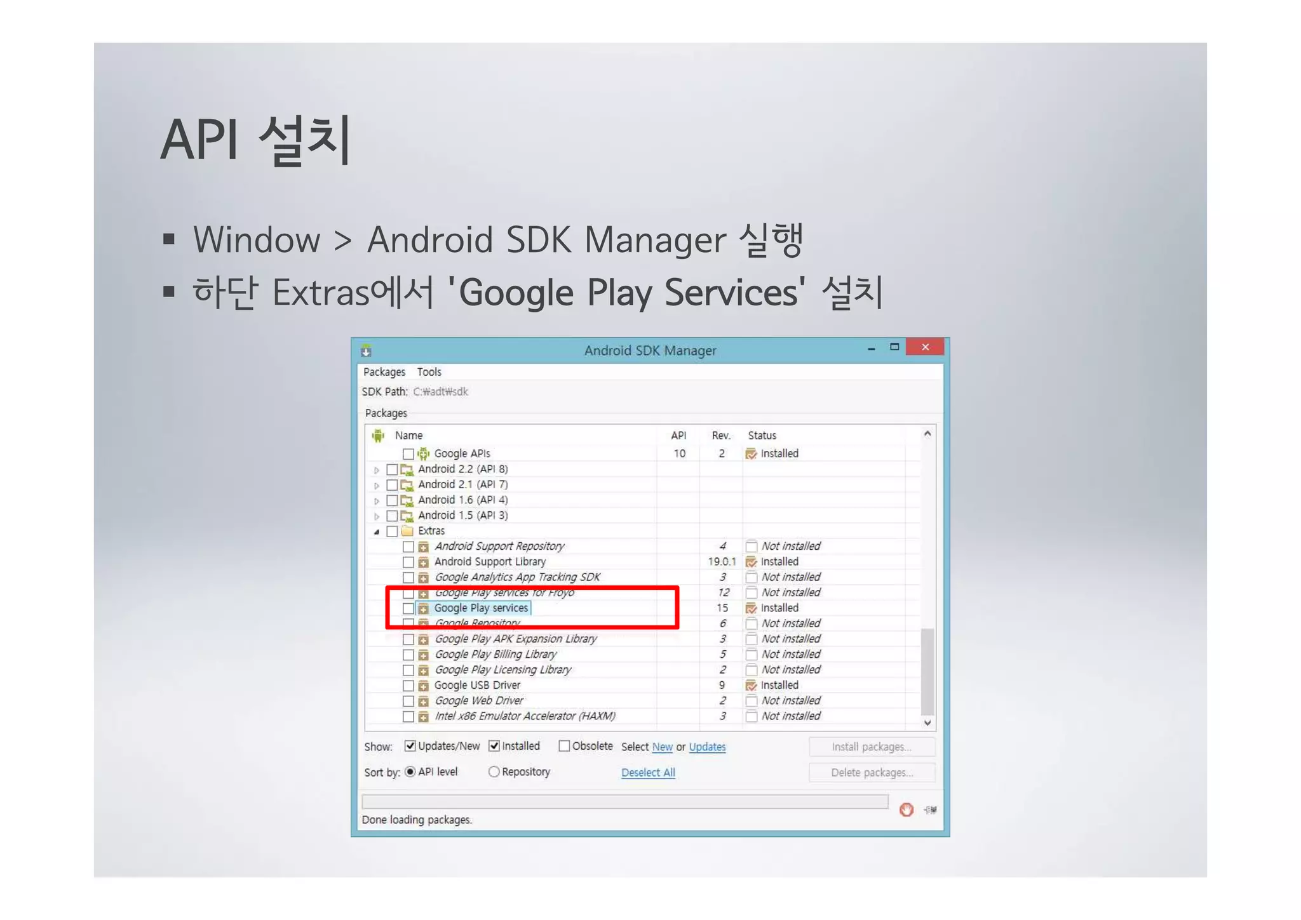Click the Updates selection link

(x=707, y=747)
